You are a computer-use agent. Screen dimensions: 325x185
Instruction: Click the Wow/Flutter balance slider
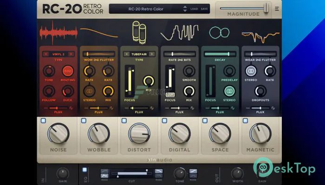click(x=98, y=54)
